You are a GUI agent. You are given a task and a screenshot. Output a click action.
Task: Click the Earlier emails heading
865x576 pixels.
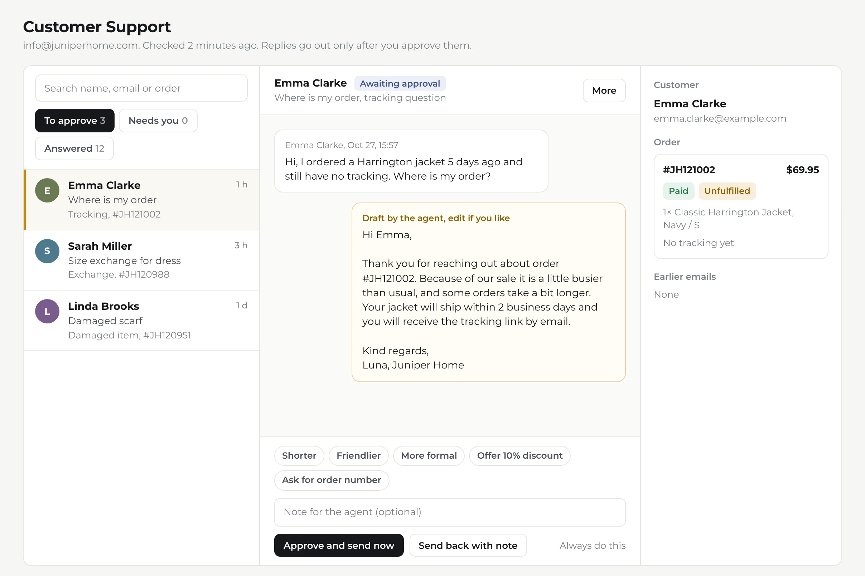(x=685, y=277)
